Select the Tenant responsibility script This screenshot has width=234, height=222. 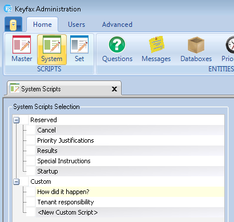tap(130, 202)
